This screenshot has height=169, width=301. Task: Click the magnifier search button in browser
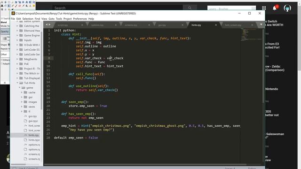(190, 8)
